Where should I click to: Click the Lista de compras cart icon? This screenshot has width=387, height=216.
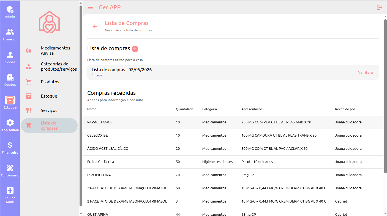pyautogui.click(x=29, y=126)
